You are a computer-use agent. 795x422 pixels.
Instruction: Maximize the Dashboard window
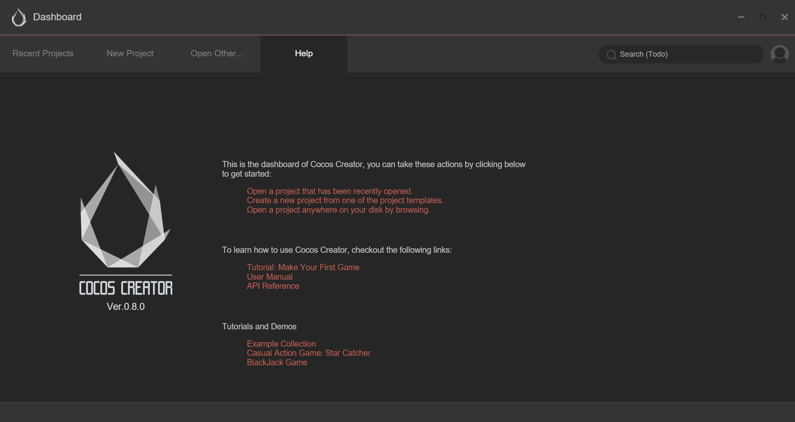tap(763, 17)
